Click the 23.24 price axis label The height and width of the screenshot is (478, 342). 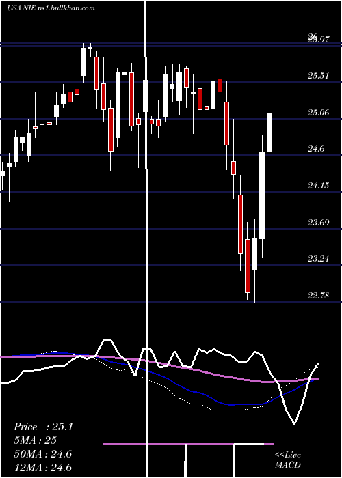pyautogui.click(x=319, y=259)
